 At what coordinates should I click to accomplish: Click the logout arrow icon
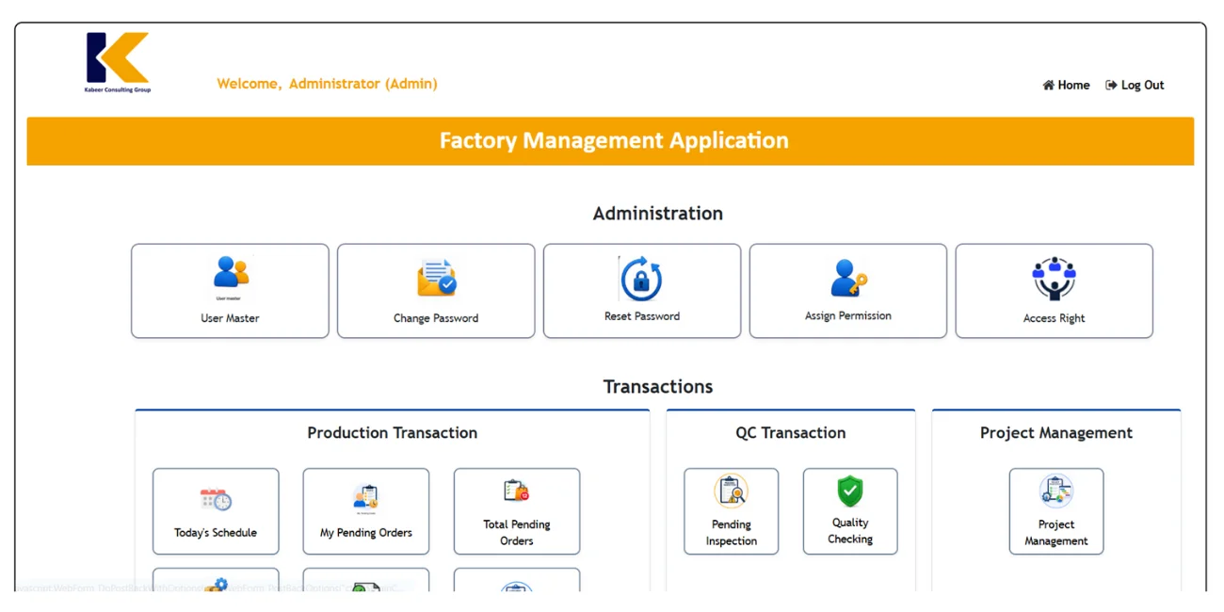(x=1111, y=85)
